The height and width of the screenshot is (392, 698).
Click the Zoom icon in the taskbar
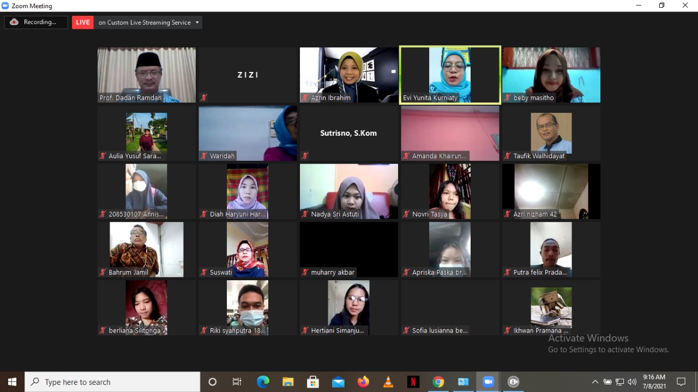488,382
